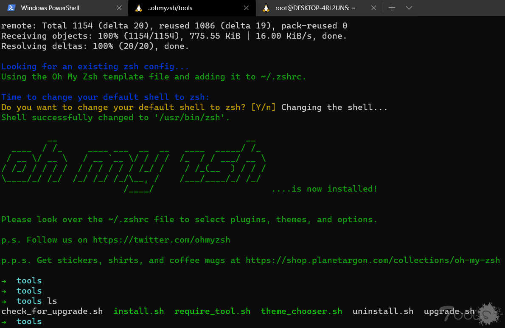Open the shop.planetargon.com oh-my-zsh link
The width and height of the screenshot is (505, 328).
(373, 260)
